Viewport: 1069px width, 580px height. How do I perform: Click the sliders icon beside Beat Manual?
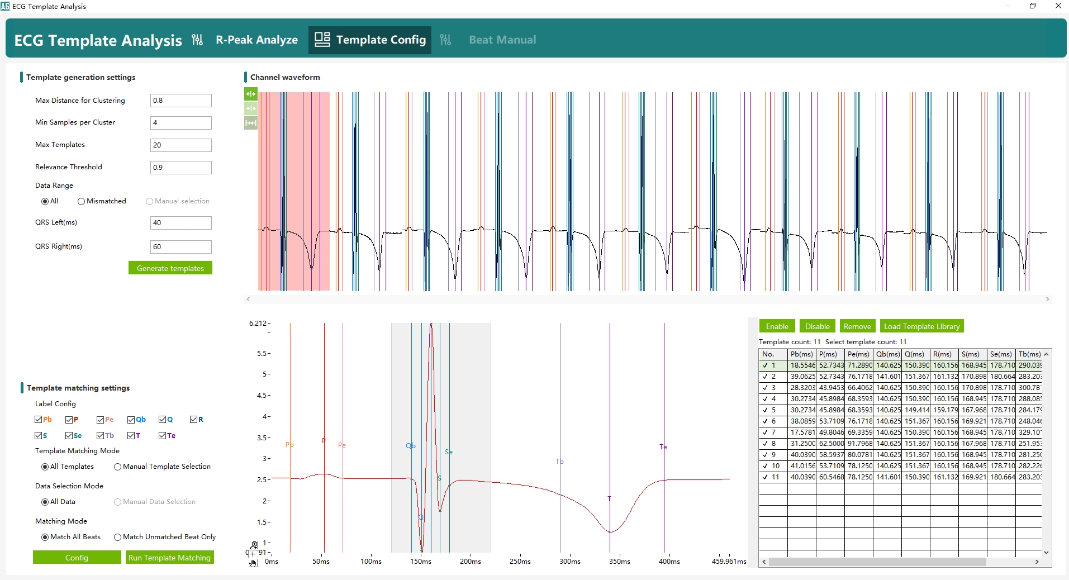[x=445, y=40]
